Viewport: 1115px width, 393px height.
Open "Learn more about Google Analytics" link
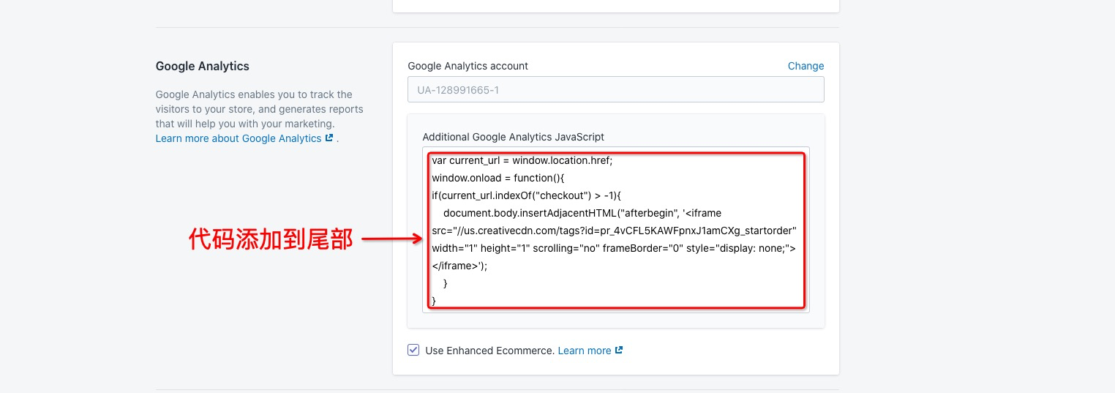coord(239,138)
